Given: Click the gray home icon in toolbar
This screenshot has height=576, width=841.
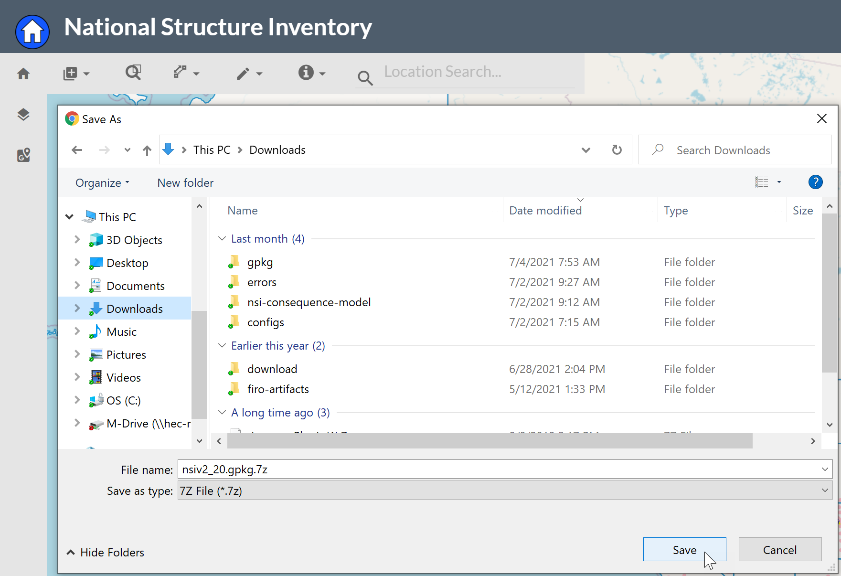Looking at the screenshot, I should [23, 74].
